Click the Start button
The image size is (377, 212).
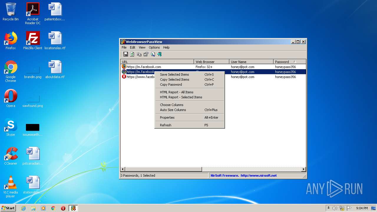8,208
